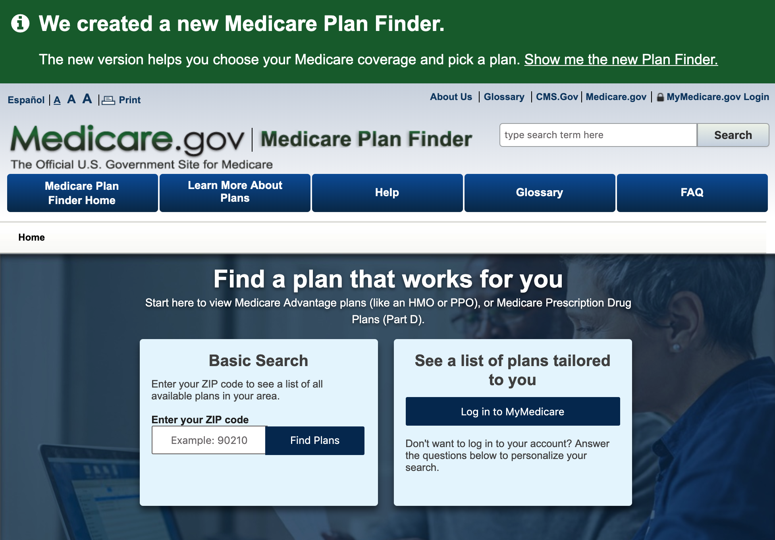This screenshot has width=775, height=540.
Task: Click the ZIP code input field
Action: click(x=210, y=440)
